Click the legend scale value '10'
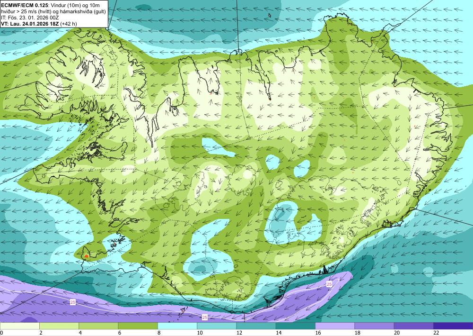473x336 pixels. 200,333
